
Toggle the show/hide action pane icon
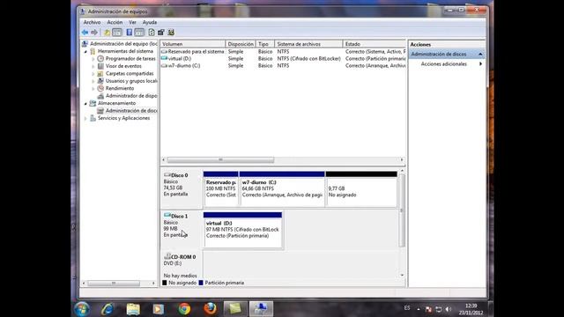tap(139, 33)
